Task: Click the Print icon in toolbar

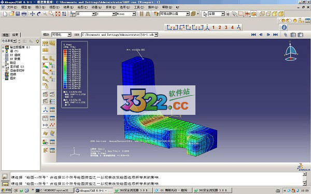Action: pos(24,14)
